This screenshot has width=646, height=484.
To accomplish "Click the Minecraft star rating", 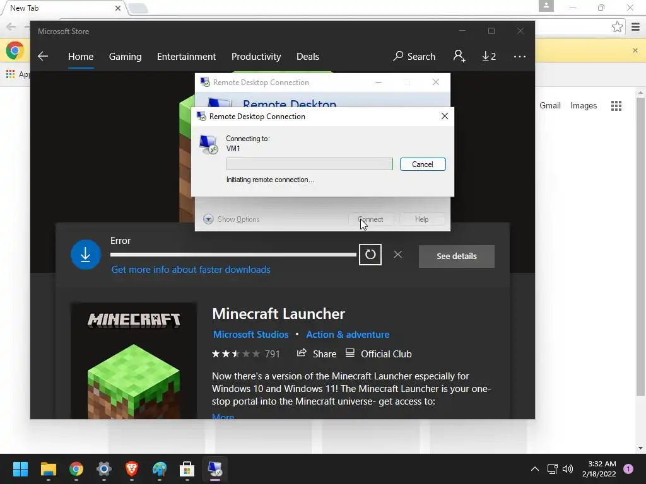I will tap(236, 354).
